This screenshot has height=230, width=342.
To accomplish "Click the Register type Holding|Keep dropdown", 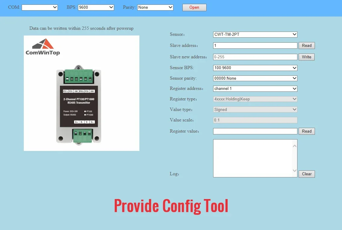I will click(x=255, y=99).
